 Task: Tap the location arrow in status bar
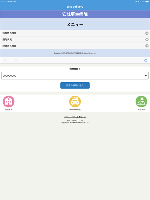coord(139,2)
